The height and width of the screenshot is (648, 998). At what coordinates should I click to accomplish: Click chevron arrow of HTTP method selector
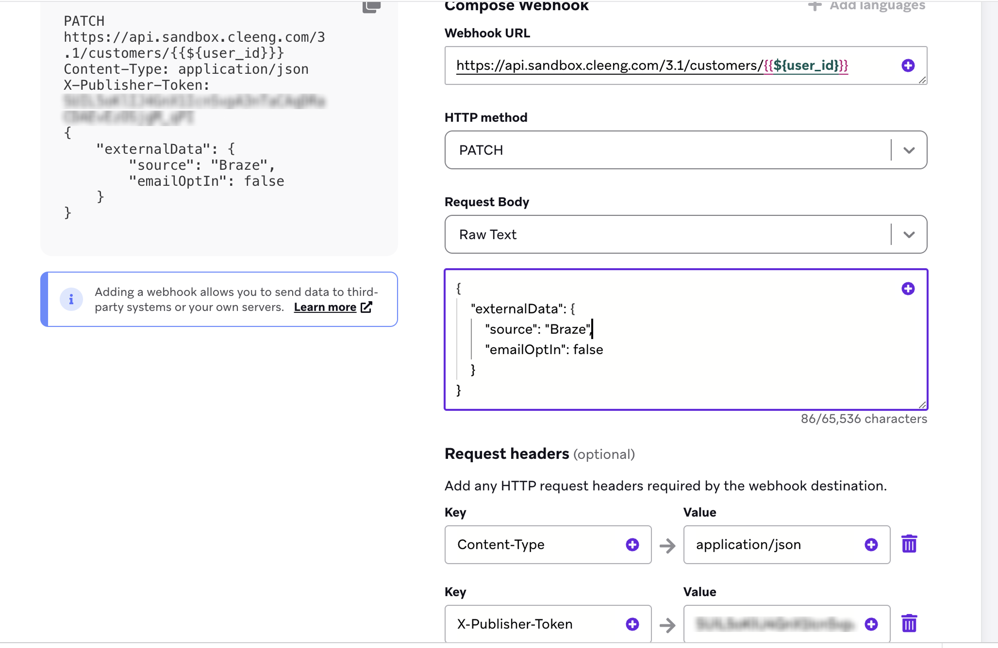pyautogui.click(x=909, y=150)
